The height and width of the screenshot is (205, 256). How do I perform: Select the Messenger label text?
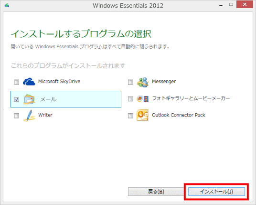[164, 82]
